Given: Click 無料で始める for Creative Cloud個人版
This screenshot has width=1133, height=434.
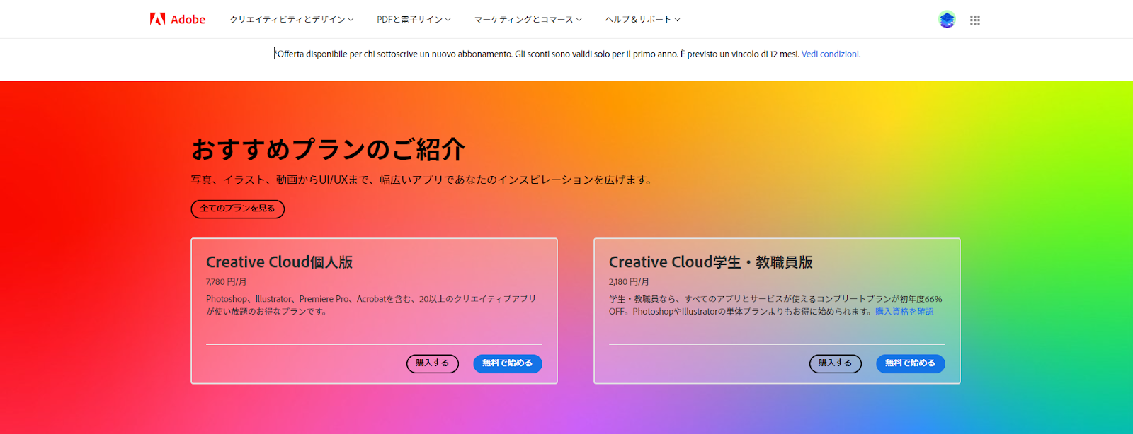Looking at the screenshot, I should [508, 363].
